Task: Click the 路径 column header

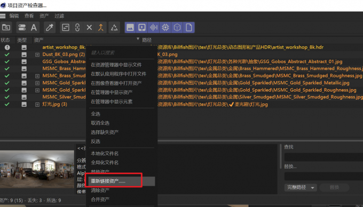Action: click(x=147, y=40)
